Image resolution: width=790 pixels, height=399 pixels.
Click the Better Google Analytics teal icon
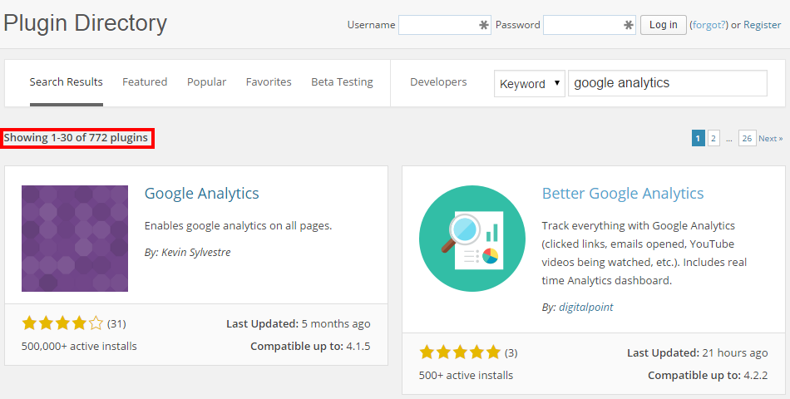click(x=472, y=239)
